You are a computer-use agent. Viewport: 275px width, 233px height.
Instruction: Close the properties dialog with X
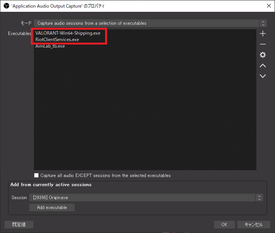269,6
